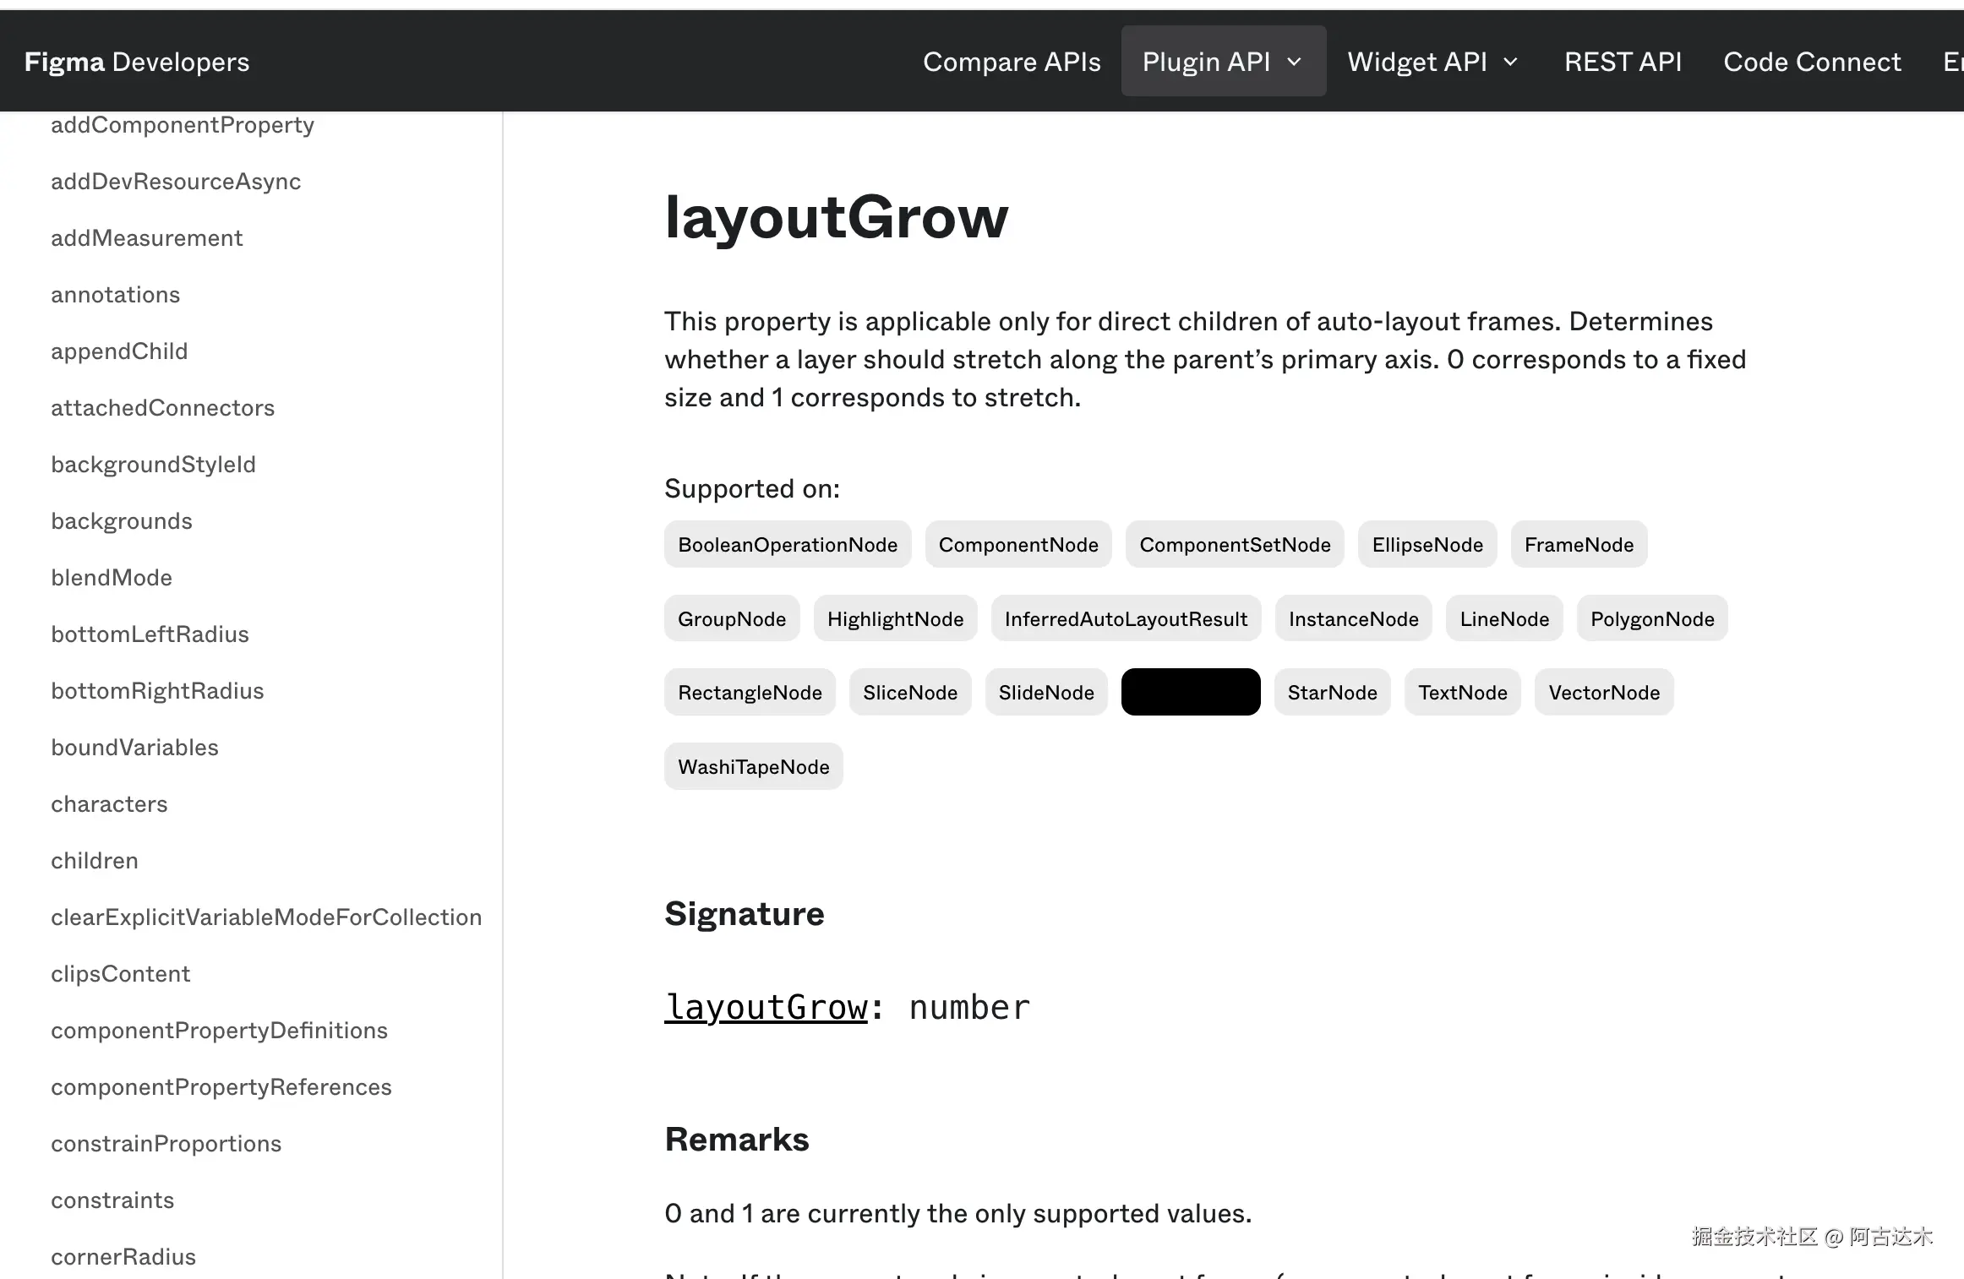Open REST API in the navigation bar
The height and width of the screenshot is (1279, 1964).
(1623, 62)
